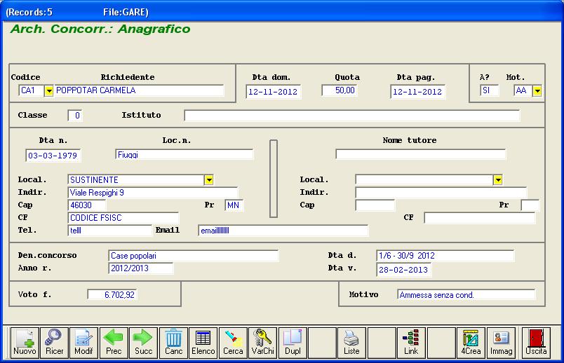
Task: Click the Arch. Concorr.: Anagrafico heading
Action: [100, 29]
